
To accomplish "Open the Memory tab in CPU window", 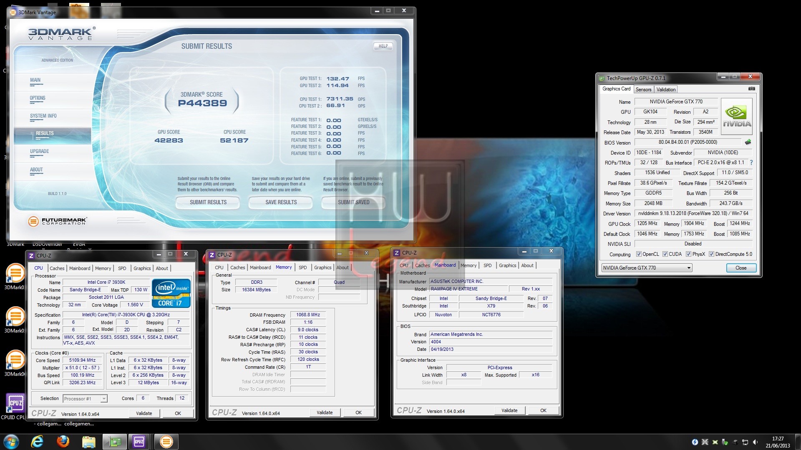I will 103,268.
